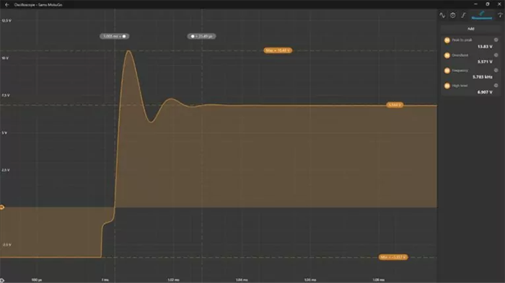505x283 pixels.
Task: Select the channel zero-level marker on left edge
Action: click(2, 207)
